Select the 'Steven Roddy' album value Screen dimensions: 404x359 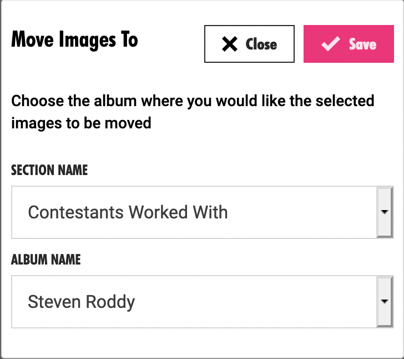click(x=82, y=302)
